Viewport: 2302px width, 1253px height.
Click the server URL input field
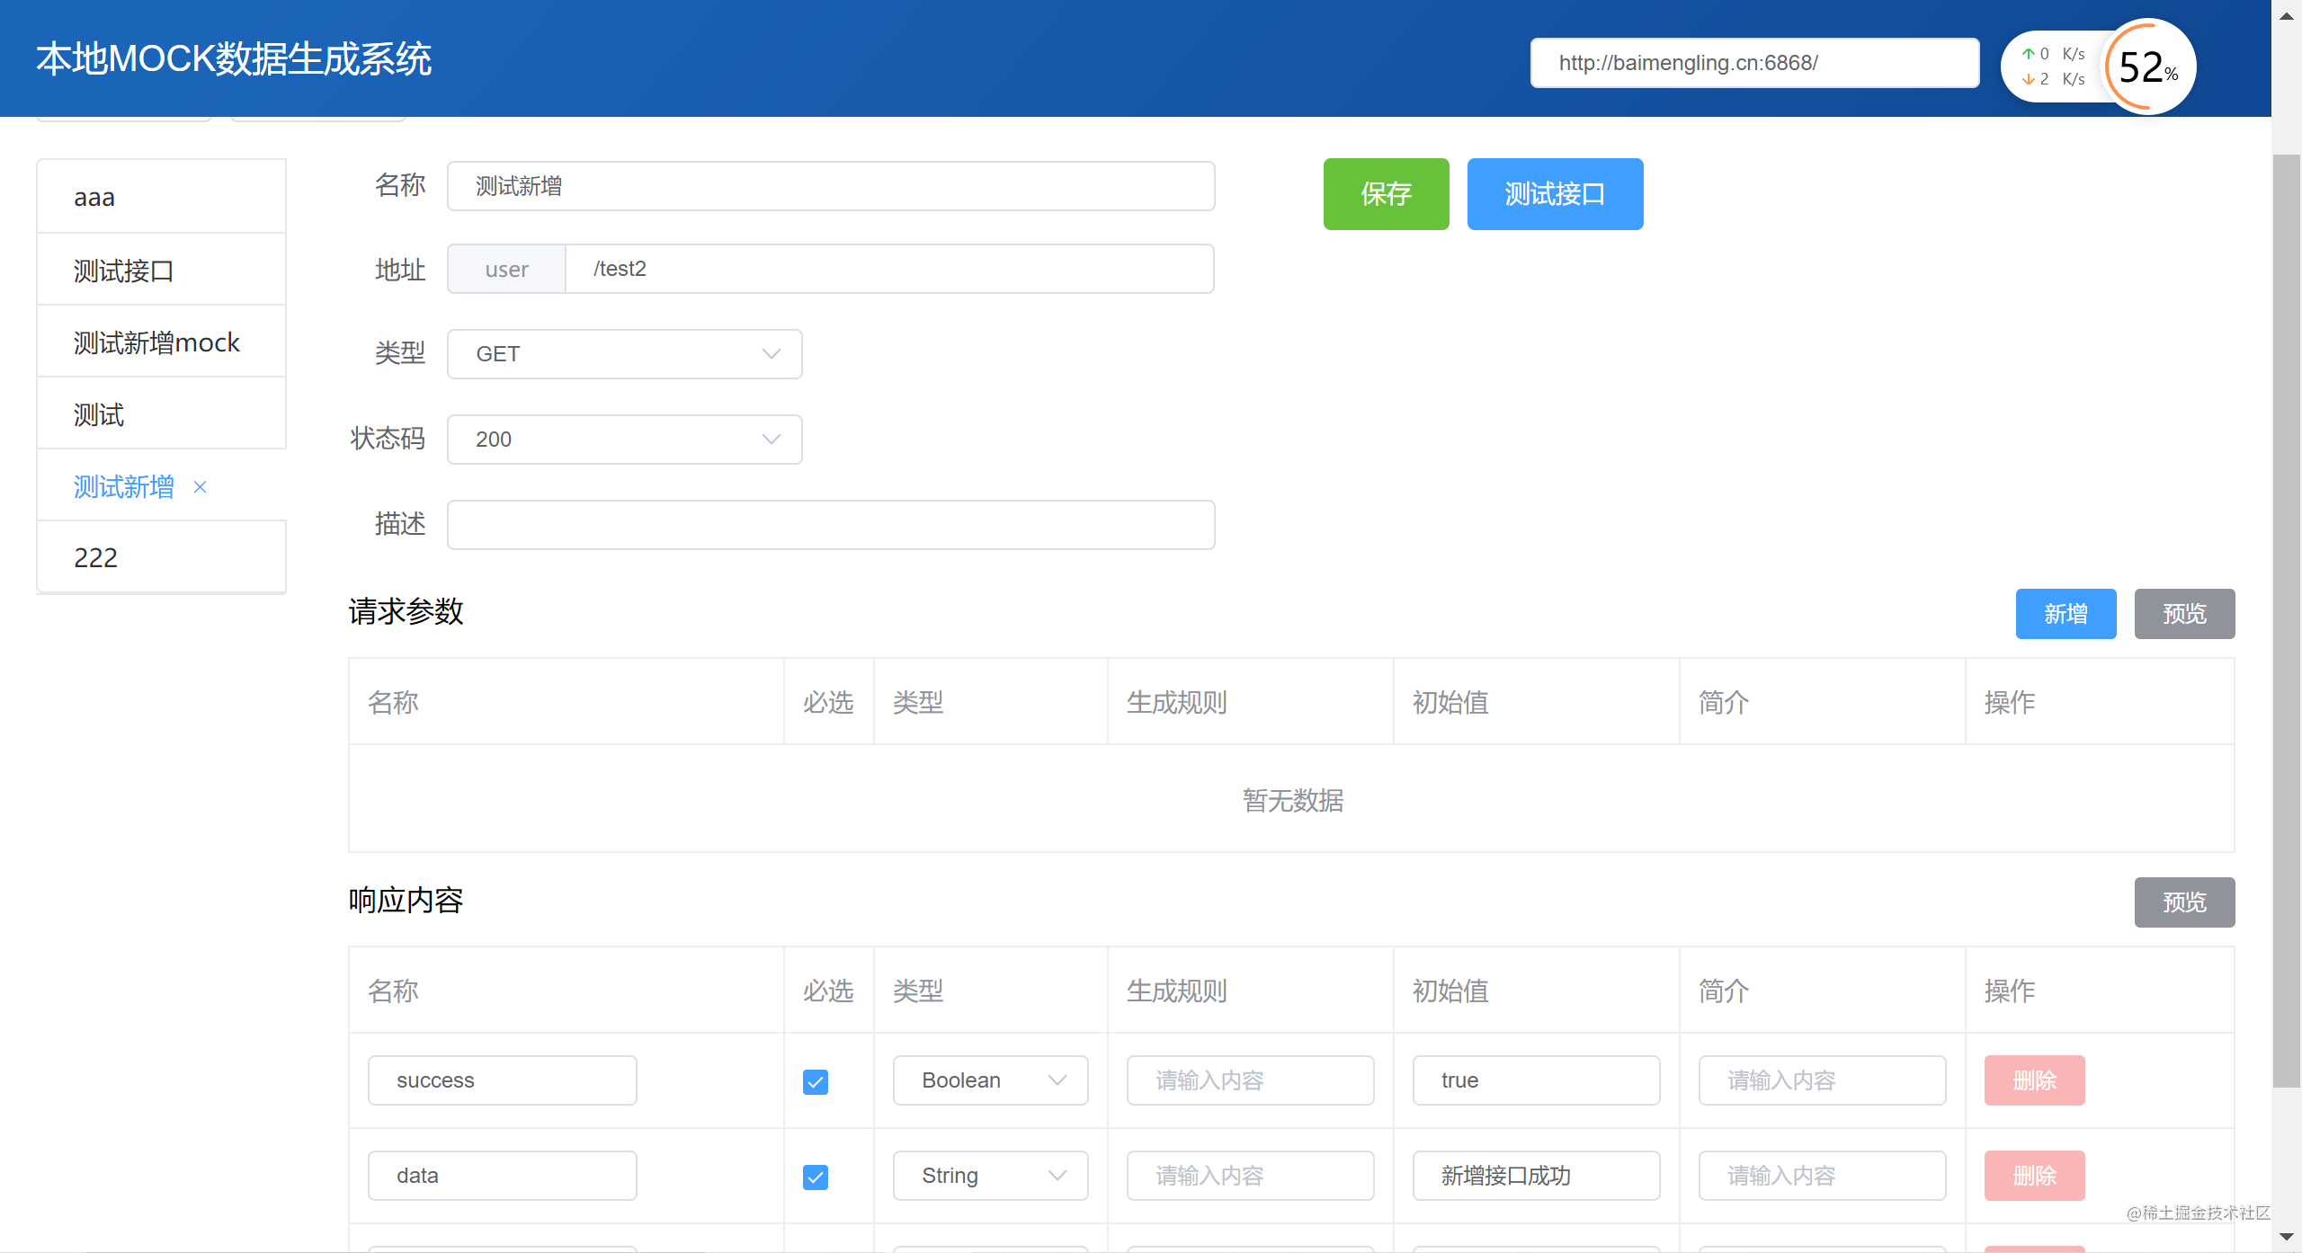(x=1755, y=63)
